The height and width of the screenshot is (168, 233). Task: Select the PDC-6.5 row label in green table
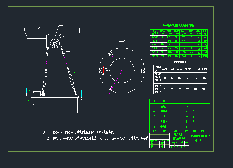[x=155, y=37]
